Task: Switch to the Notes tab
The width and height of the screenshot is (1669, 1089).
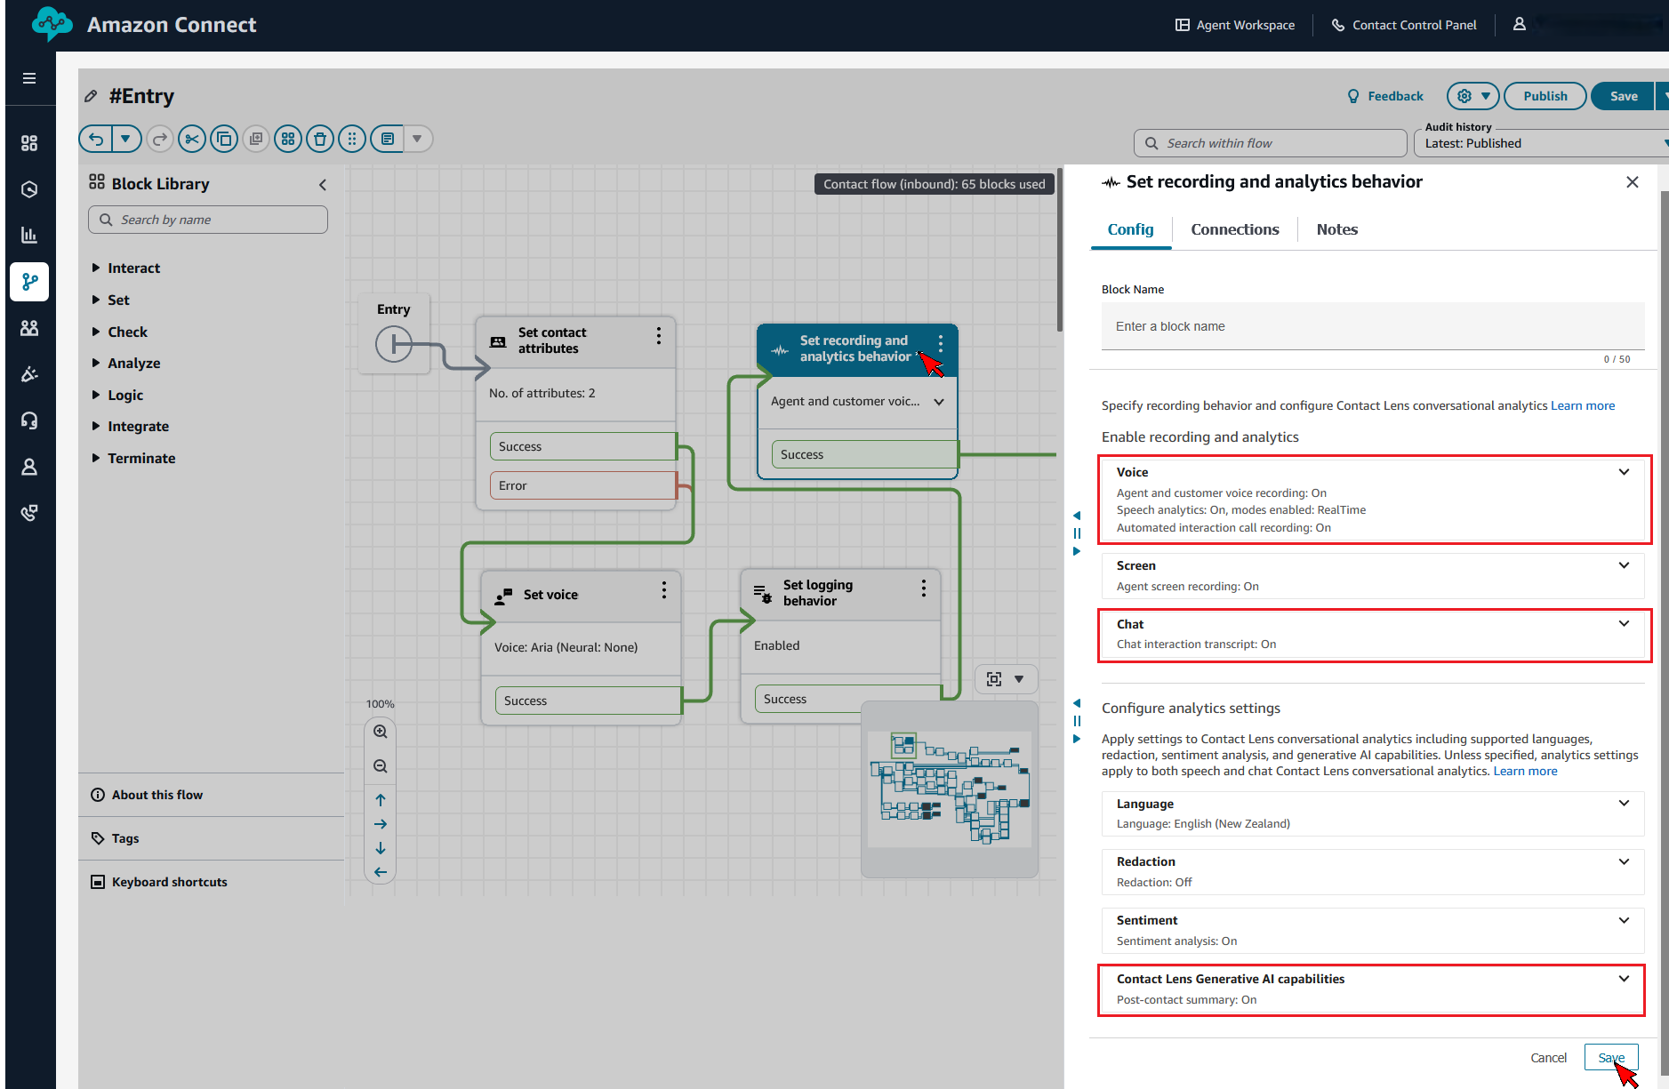Action: click(x=1336, y=229)
